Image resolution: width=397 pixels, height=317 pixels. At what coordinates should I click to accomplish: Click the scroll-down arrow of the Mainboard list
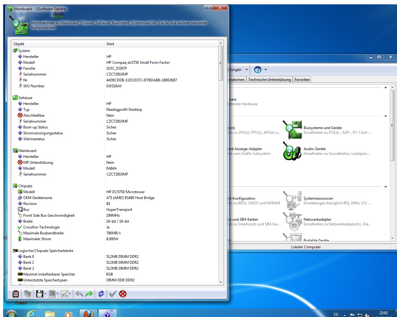pyautogui.click(x=221, y=282)
